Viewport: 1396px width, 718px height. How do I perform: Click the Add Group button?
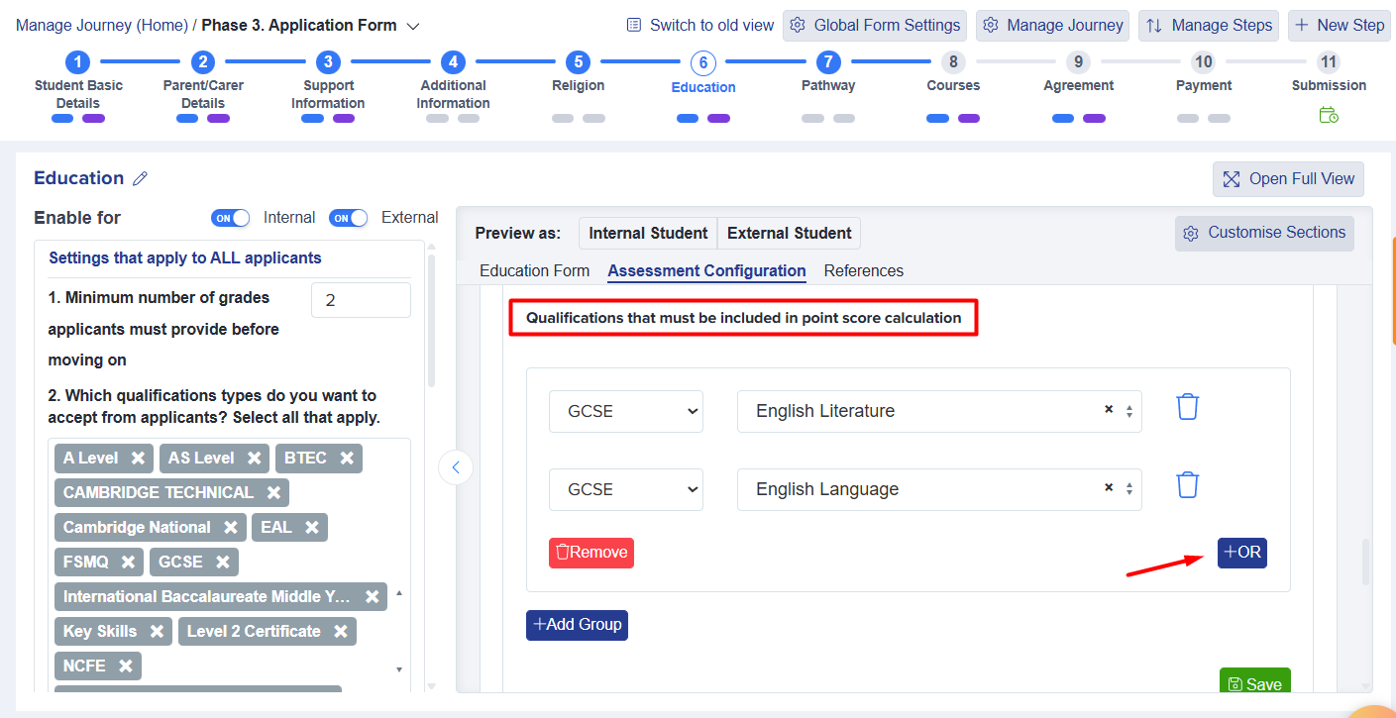click(x=577, y=625)
